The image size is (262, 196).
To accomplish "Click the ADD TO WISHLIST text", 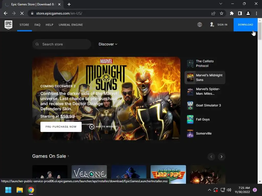I will pos(107,127).
